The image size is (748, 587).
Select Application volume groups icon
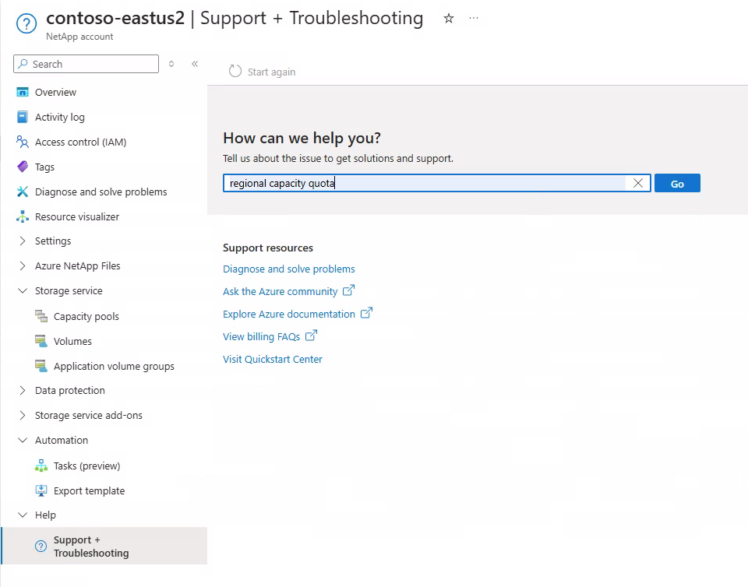(x=41, y=366)
